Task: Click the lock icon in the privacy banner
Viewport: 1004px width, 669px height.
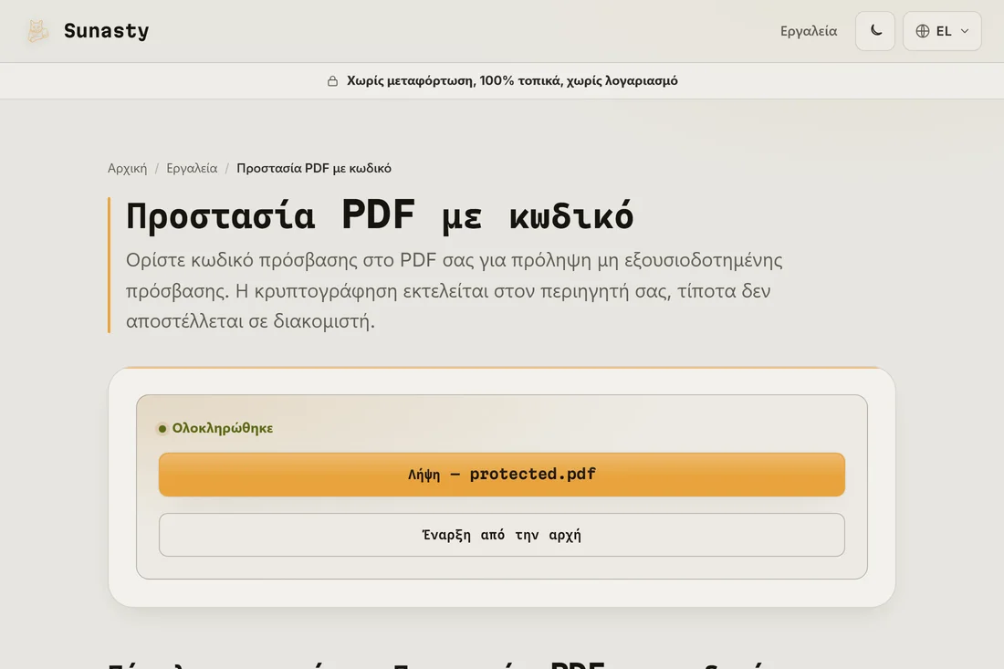Action: [x=332, y=80]
